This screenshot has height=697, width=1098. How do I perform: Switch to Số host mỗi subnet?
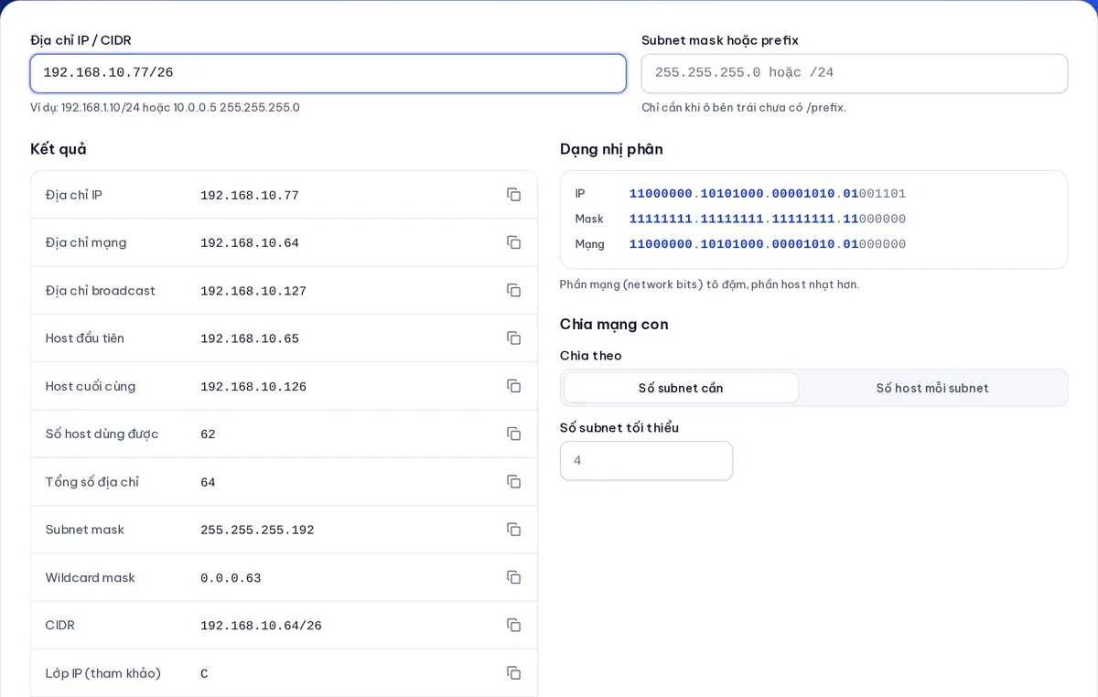tap(932, 388)
